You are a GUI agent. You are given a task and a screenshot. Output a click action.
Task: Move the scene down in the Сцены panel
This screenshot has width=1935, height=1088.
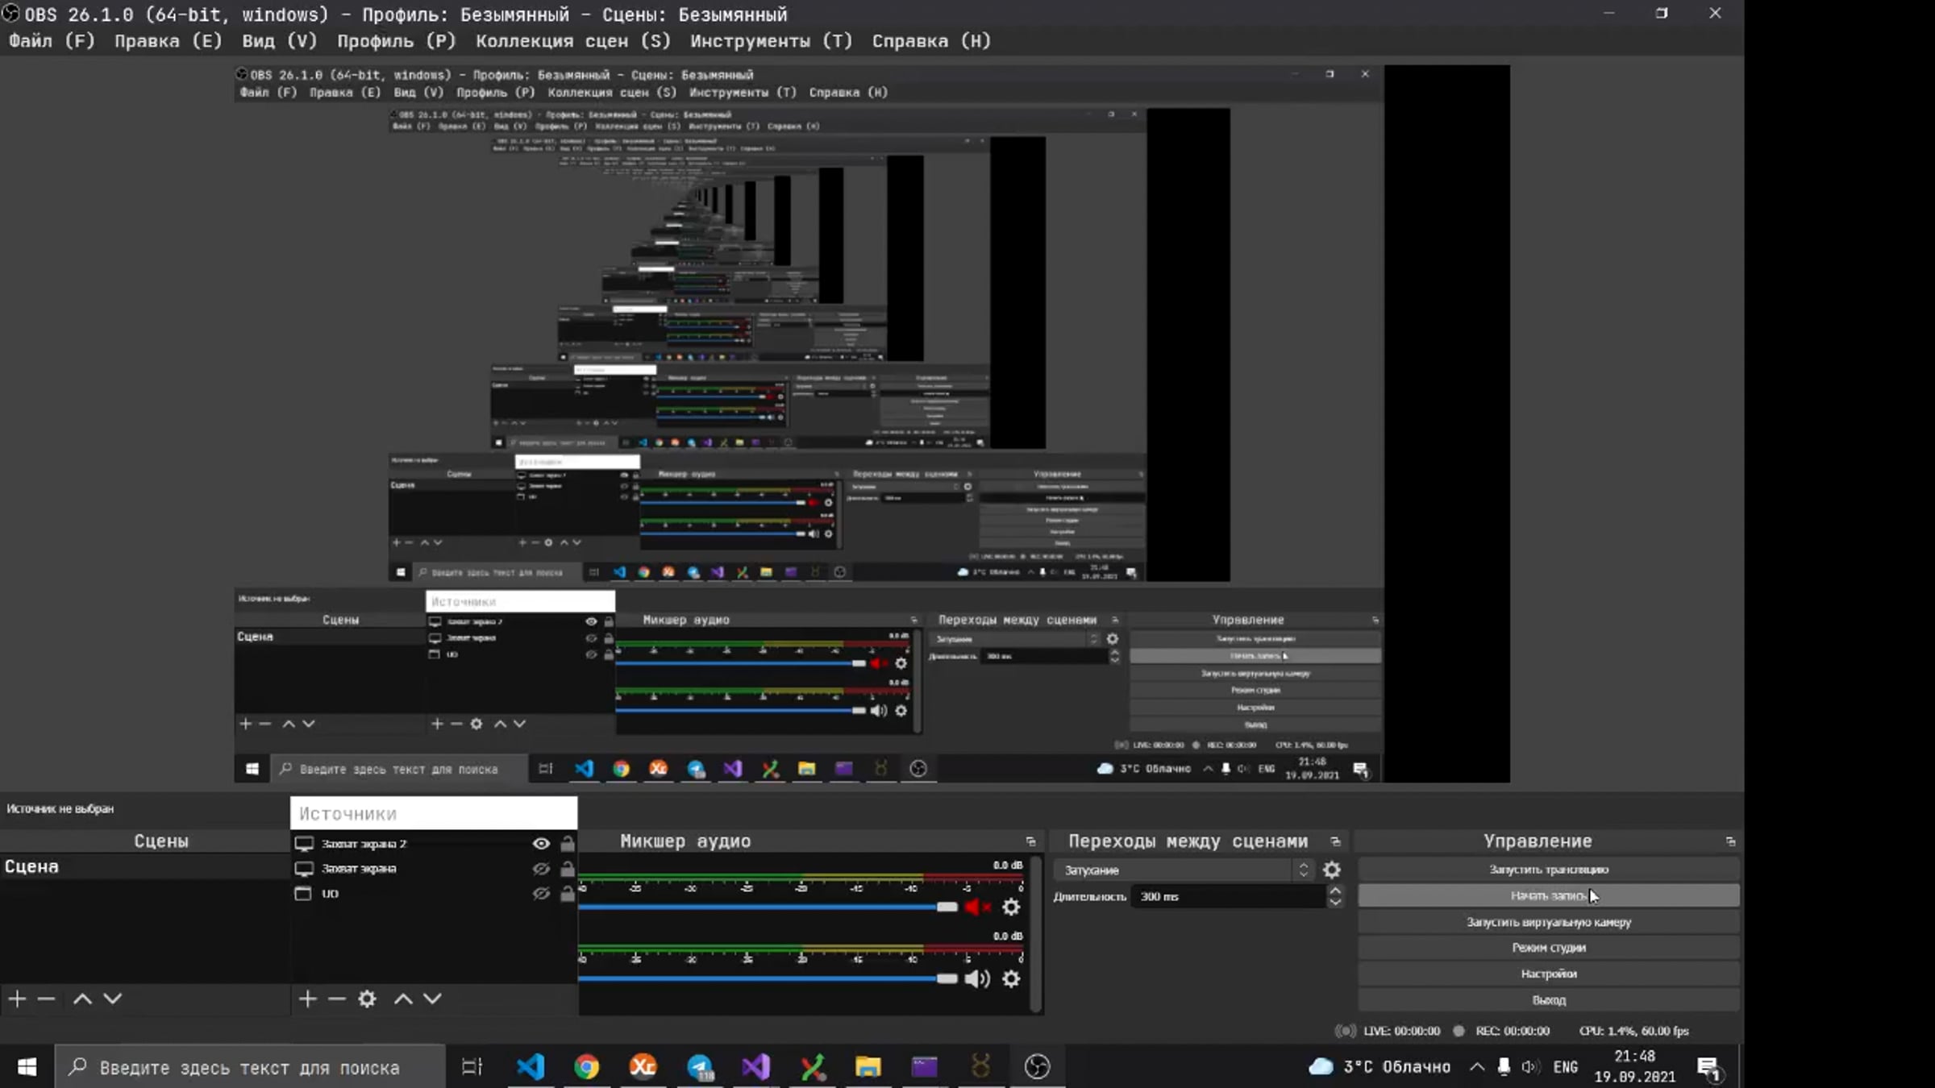(x=113, y=999)
